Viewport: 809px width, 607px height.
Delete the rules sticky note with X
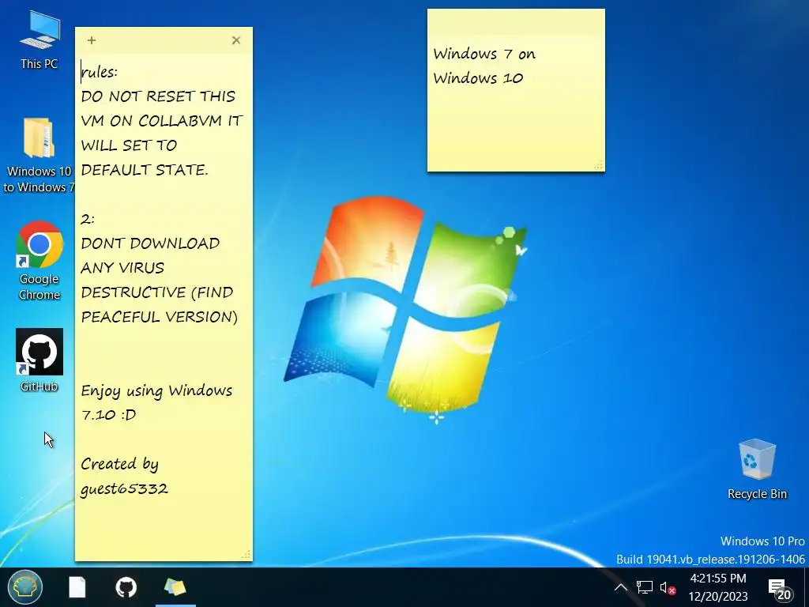tap(236, 40)
